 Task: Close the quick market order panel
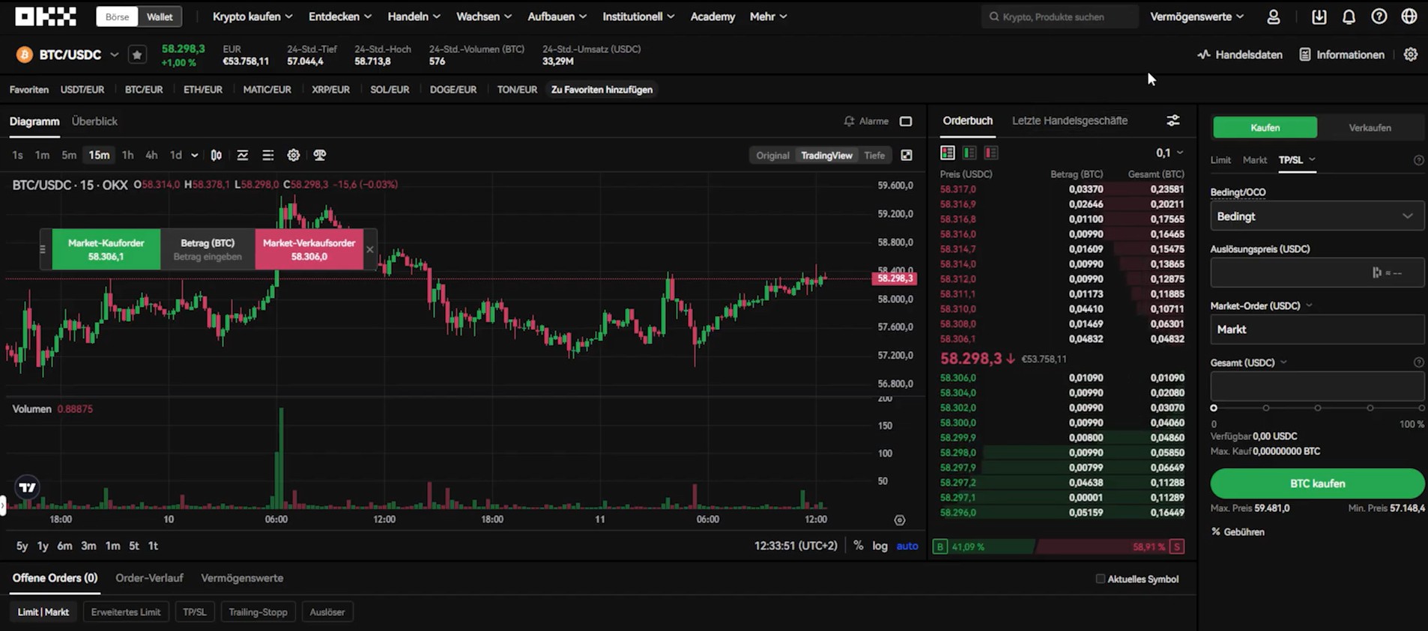369,249
